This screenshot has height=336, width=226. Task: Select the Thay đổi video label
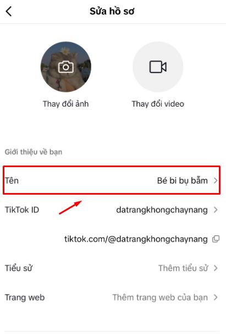tap(158, 104)
